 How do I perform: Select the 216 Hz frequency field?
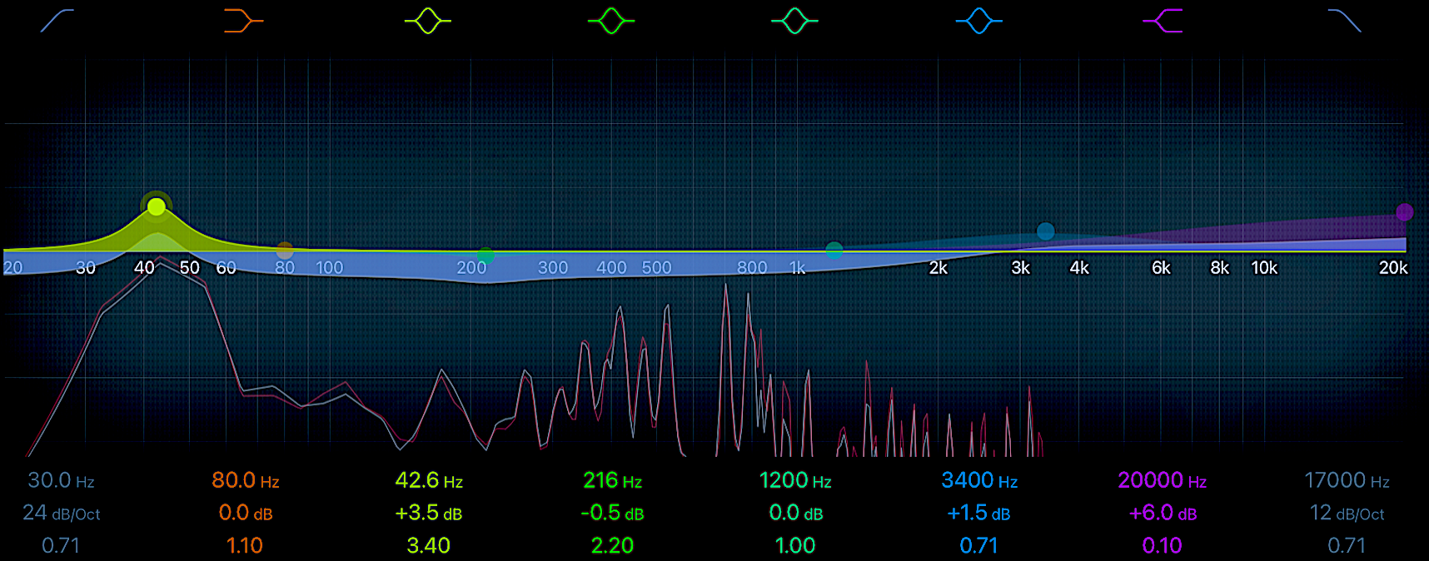click(612, 480)
